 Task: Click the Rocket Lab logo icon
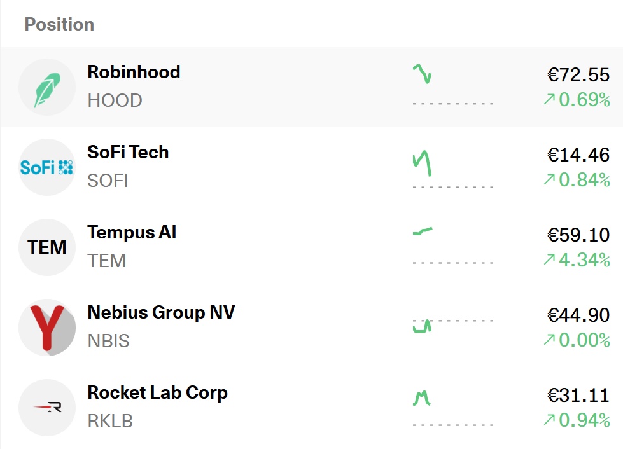pyautogui.click(x=47, y=408)
